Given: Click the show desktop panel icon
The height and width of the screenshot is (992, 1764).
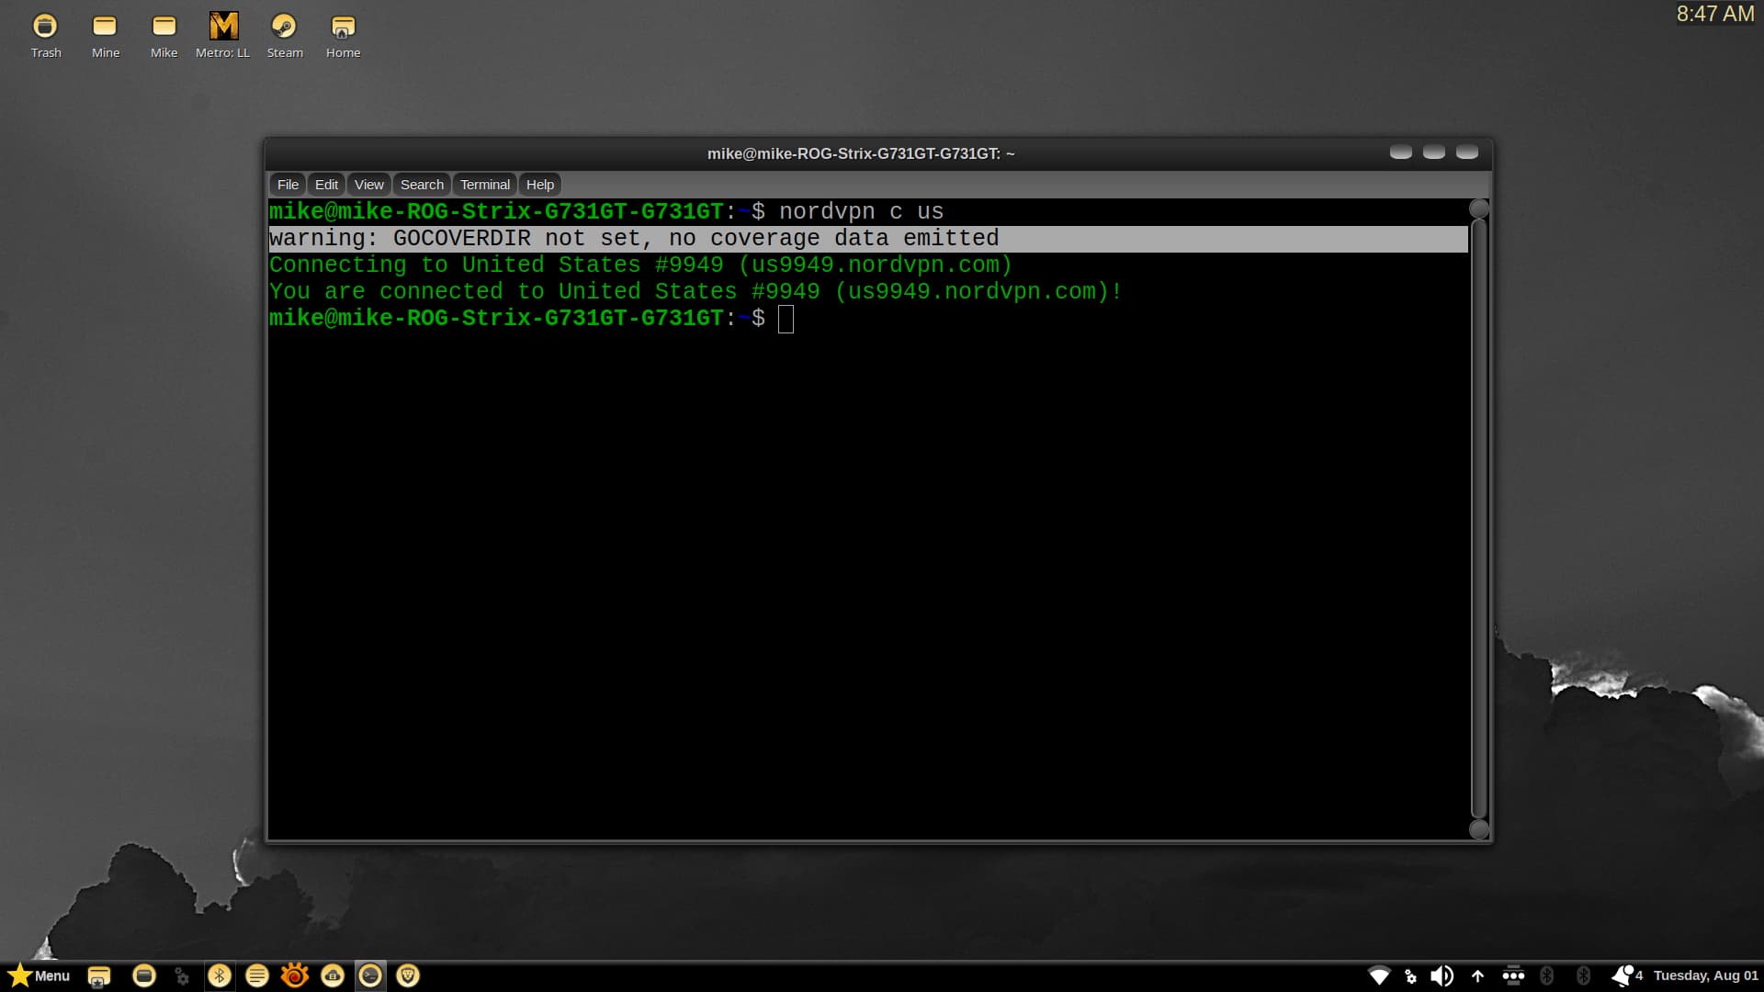Looking at the screenshot, I should pos(99,975).
